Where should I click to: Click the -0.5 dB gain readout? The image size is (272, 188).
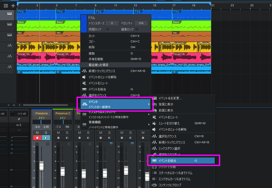(x=21, y=114)
